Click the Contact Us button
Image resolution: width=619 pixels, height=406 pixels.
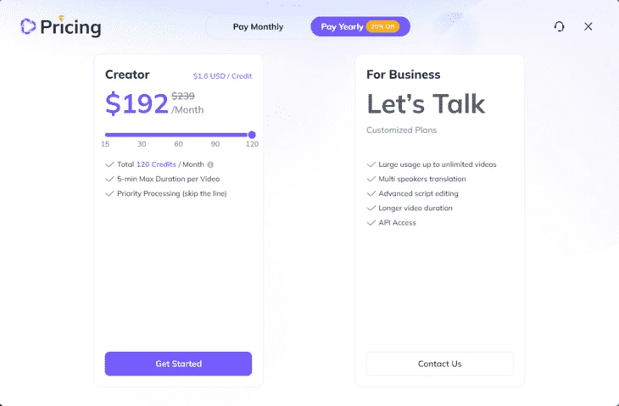click(440, 364)
